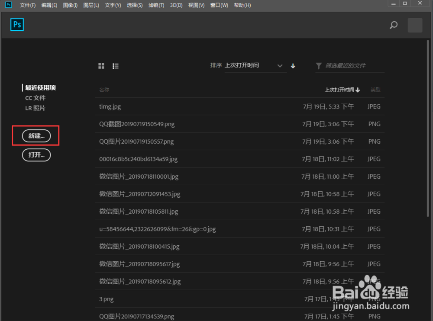433x321 pixels.
Task: Maximize the Photoshop window
Action: tap(405, 3)
